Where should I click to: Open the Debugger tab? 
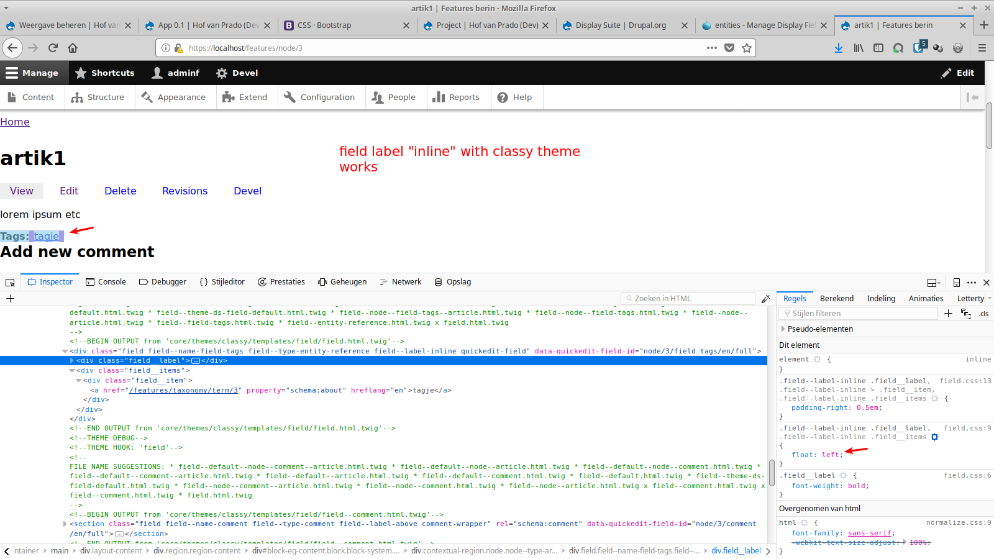163,282
